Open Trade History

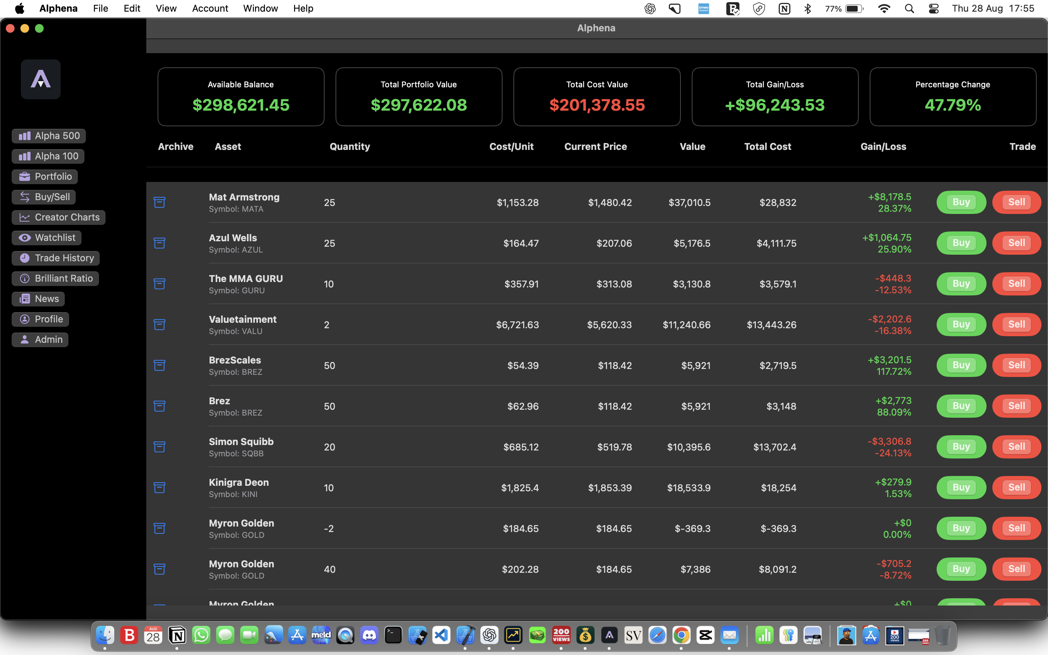(x=55, y=258)
